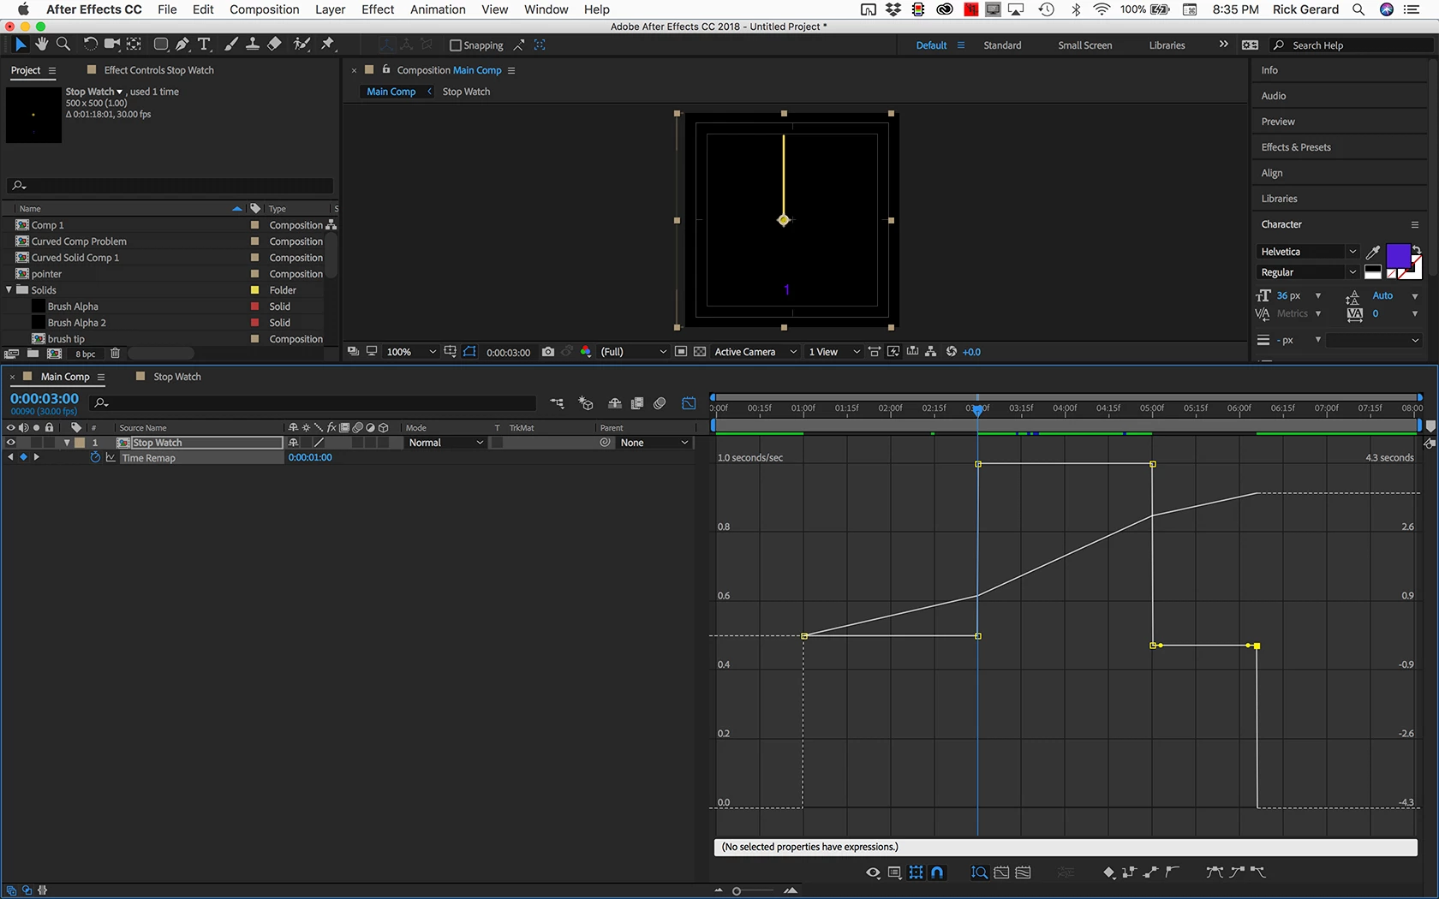Viewport: 1439px width, 899px height.
Task: Select the Roto Brush tool
Action: [x=302, y=45]
